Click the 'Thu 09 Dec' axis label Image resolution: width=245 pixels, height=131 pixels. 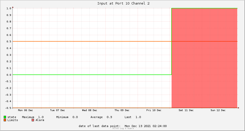(122, 110)
